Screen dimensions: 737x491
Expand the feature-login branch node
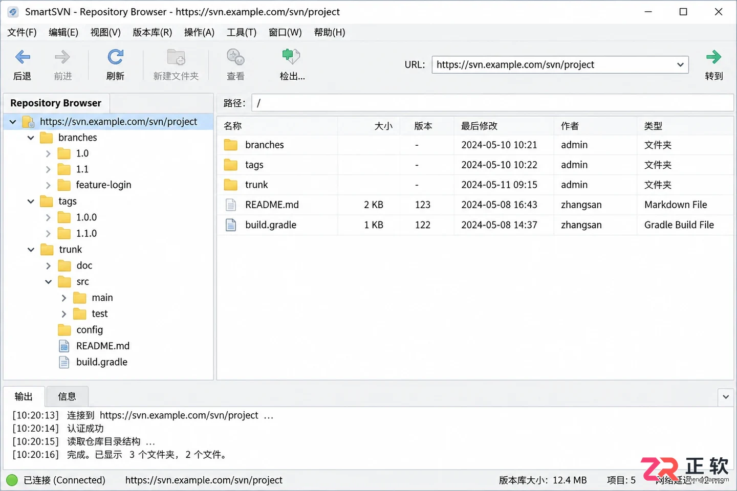[48, 185]
